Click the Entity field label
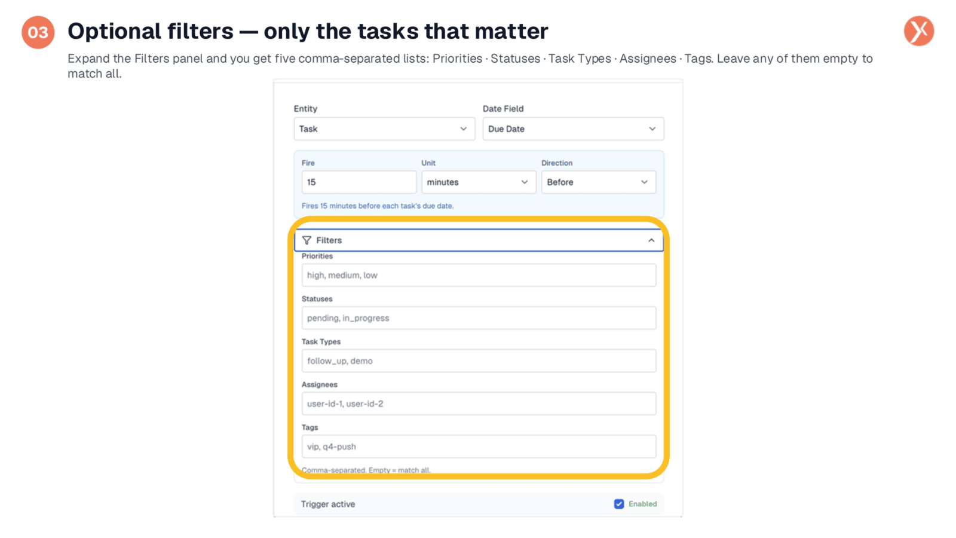956x538 pixels. point(305,109)
